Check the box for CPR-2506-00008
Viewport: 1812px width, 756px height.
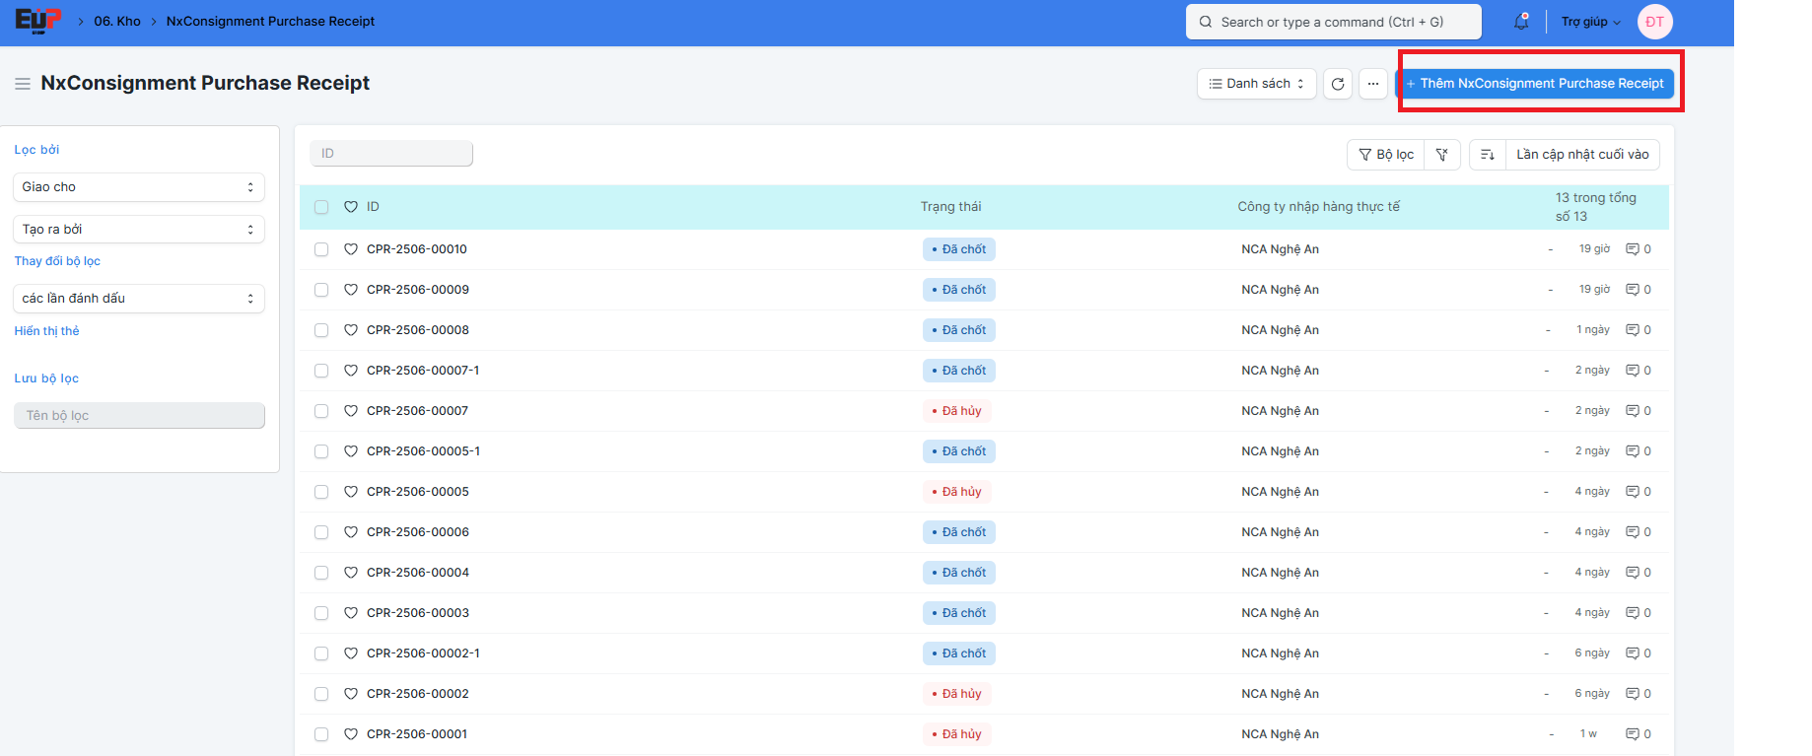tap(321, 330)
